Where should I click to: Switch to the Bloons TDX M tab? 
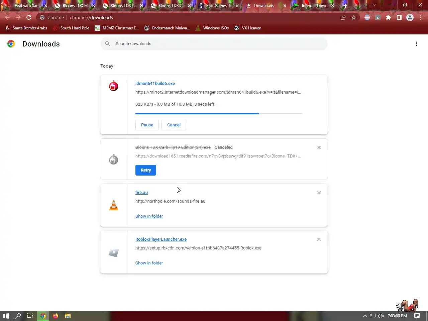click(75, 6)
